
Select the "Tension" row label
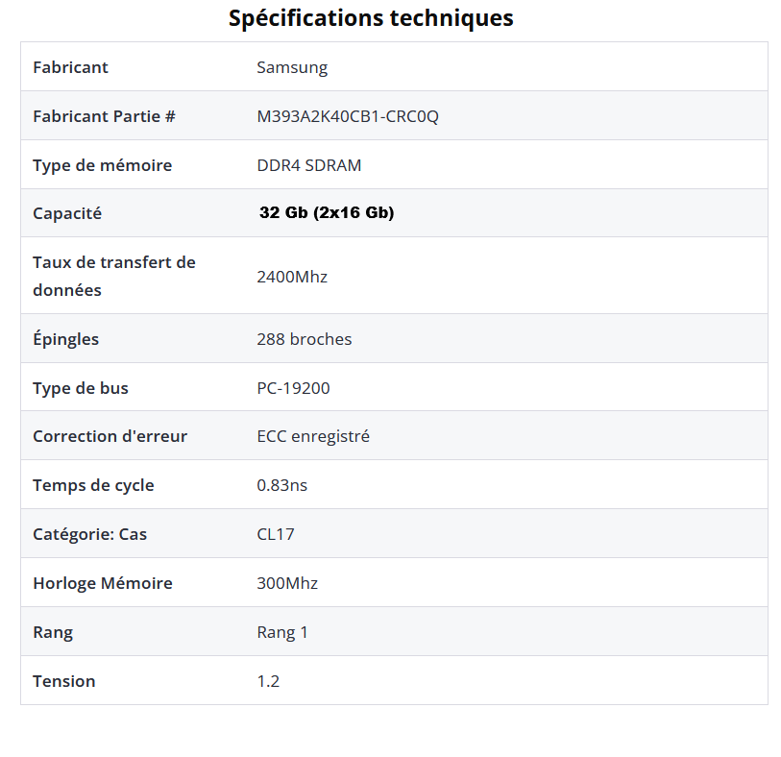tap(64, 681)
